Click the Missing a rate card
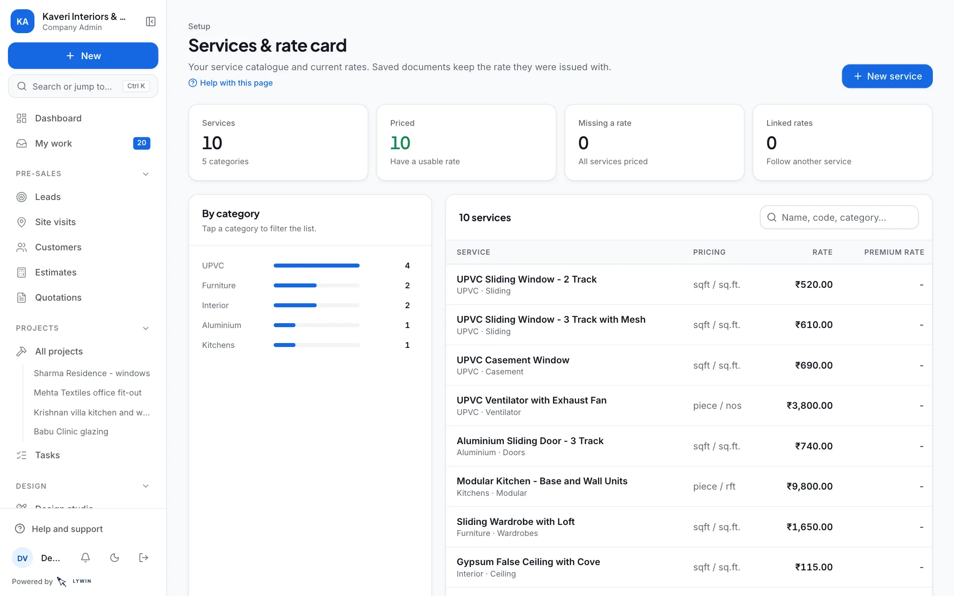The width and height of the screenshot is (954, 596). click(x=654, y=142)
